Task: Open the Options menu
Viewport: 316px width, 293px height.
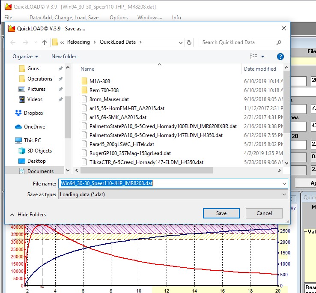Action: pos(119,18)
